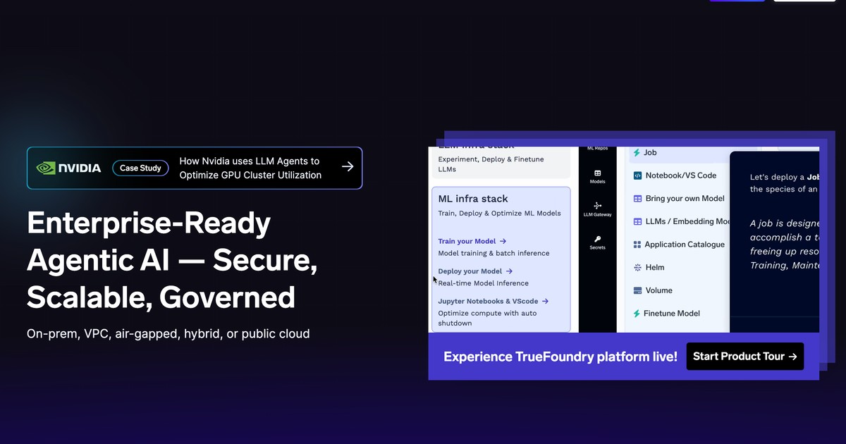Open Train your Model link
Screen dimensions: 846x444
pyautogui.click(x=472, y=241)
